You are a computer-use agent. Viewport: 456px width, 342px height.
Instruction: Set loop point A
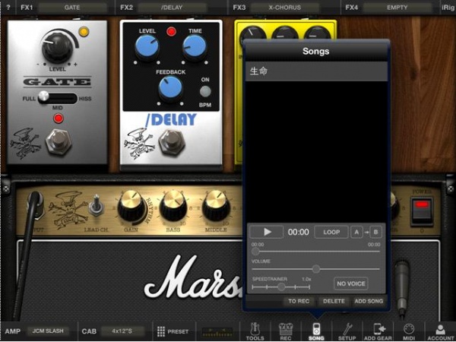click(x=356, y=232)
